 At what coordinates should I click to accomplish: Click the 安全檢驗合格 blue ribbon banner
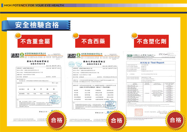tap(36, 26)
